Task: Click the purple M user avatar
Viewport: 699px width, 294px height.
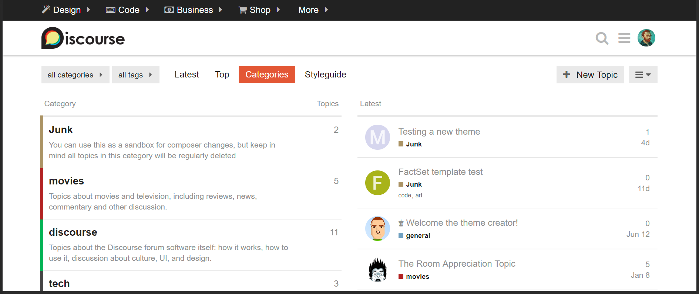Action: (377, 137)
